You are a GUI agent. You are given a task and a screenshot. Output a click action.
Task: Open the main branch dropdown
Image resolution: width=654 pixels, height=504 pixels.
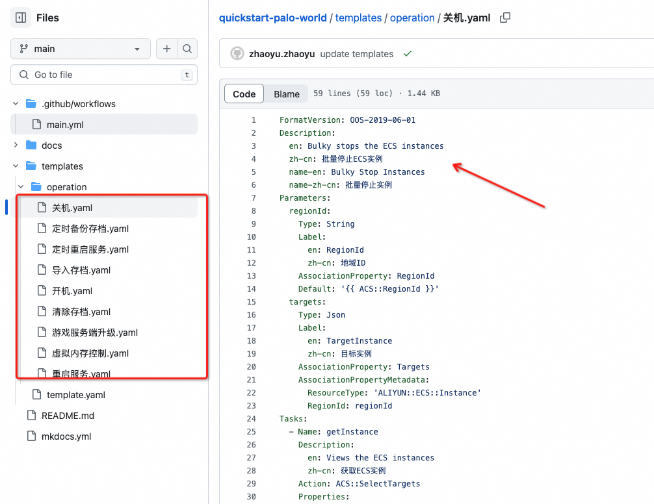(x=80, y=49)
